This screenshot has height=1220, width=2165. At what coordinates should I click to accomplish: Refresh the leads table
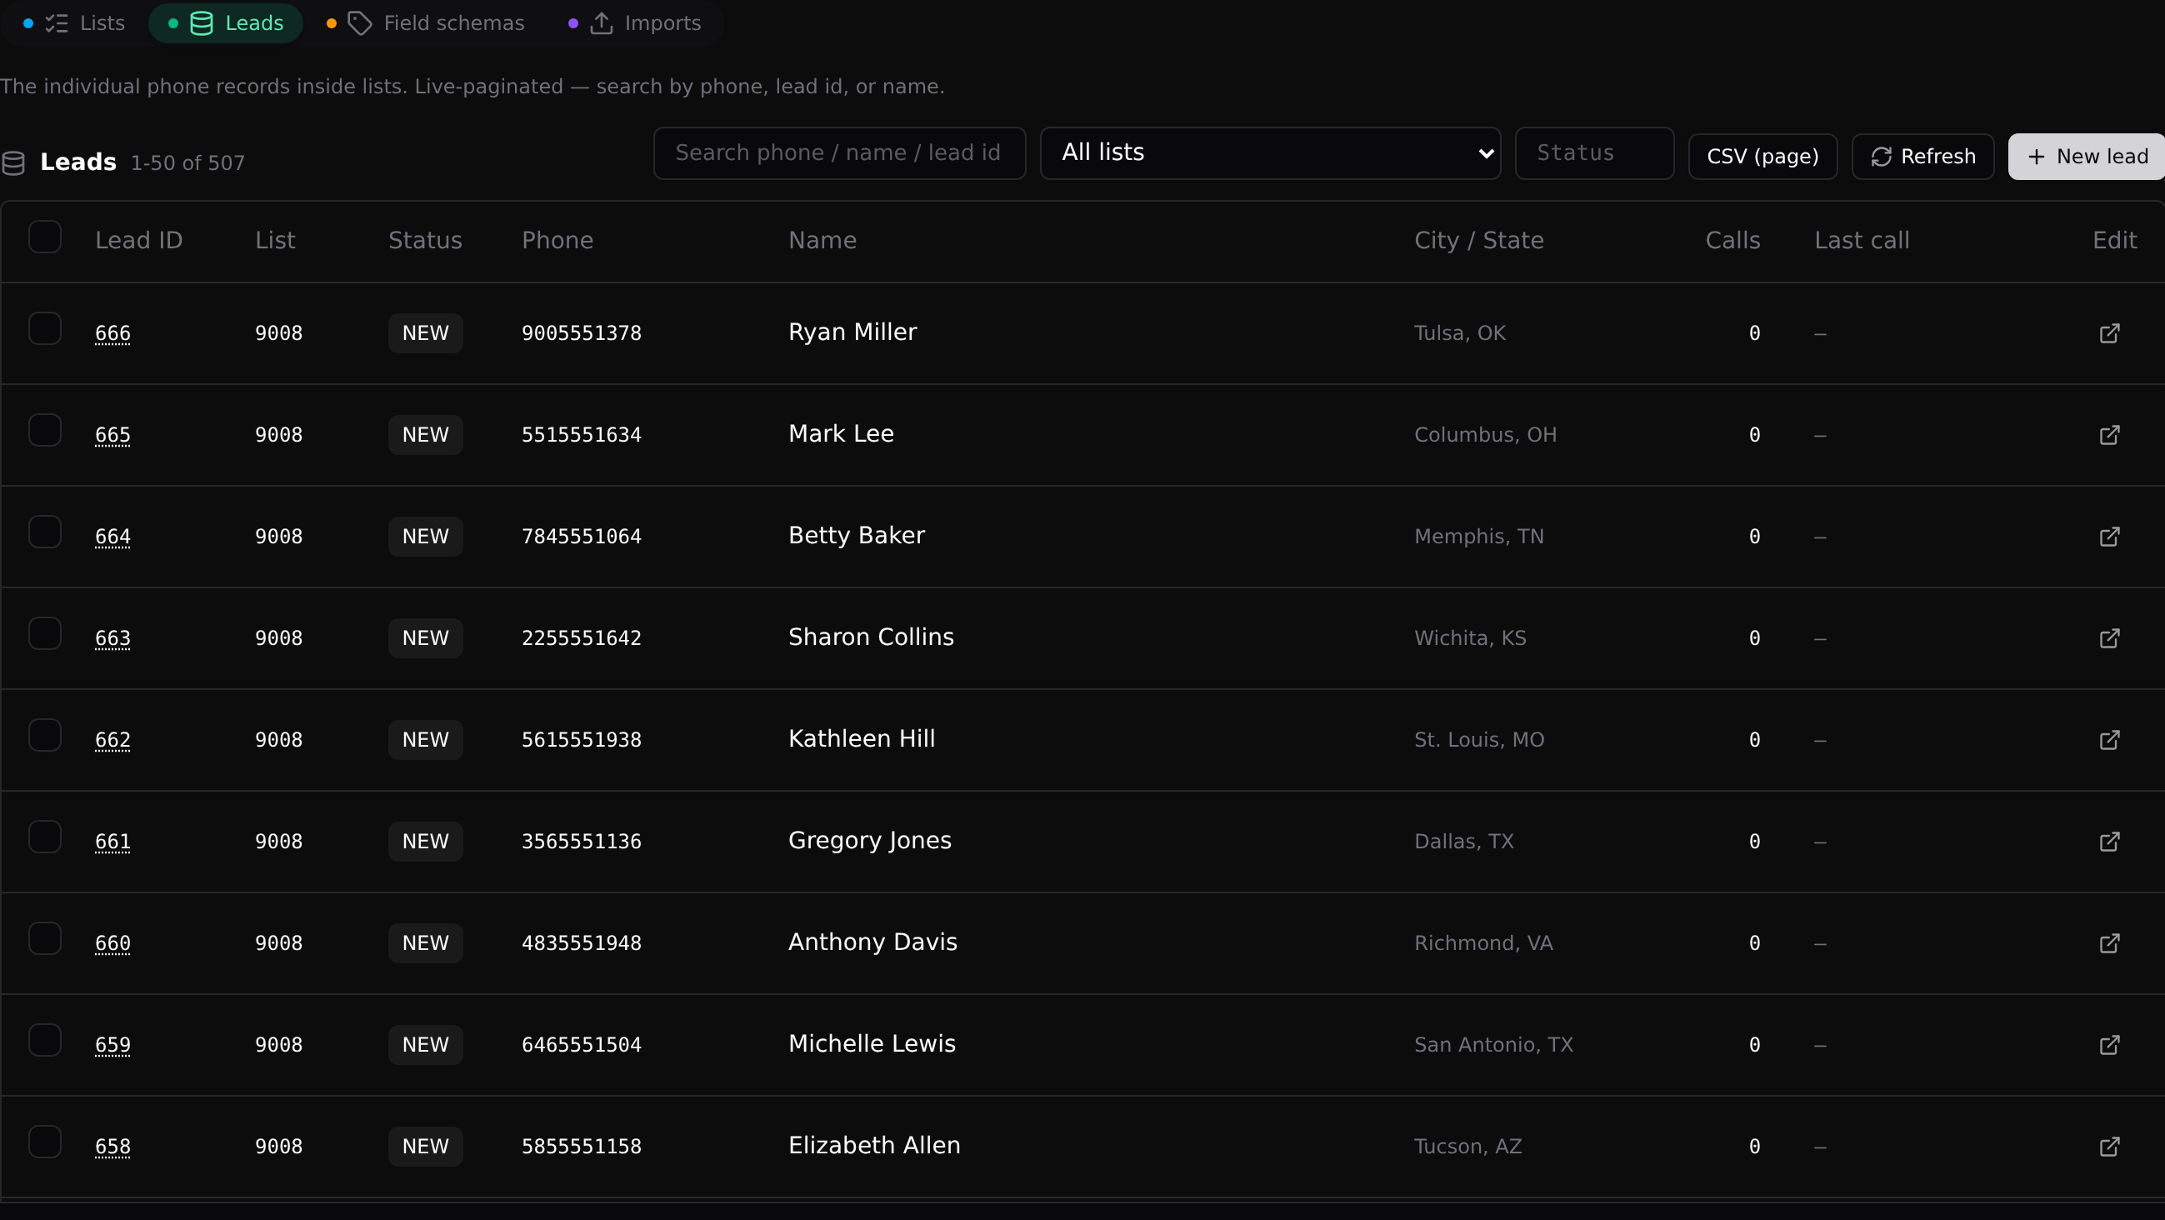point(1922,157)
